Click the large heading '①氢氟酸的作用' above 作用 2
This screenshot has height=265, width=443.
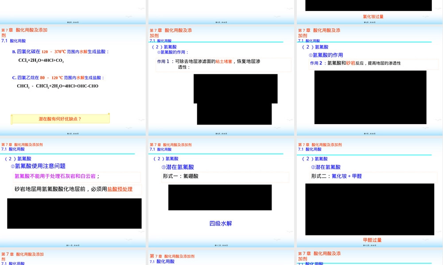(x=326, y=55)
